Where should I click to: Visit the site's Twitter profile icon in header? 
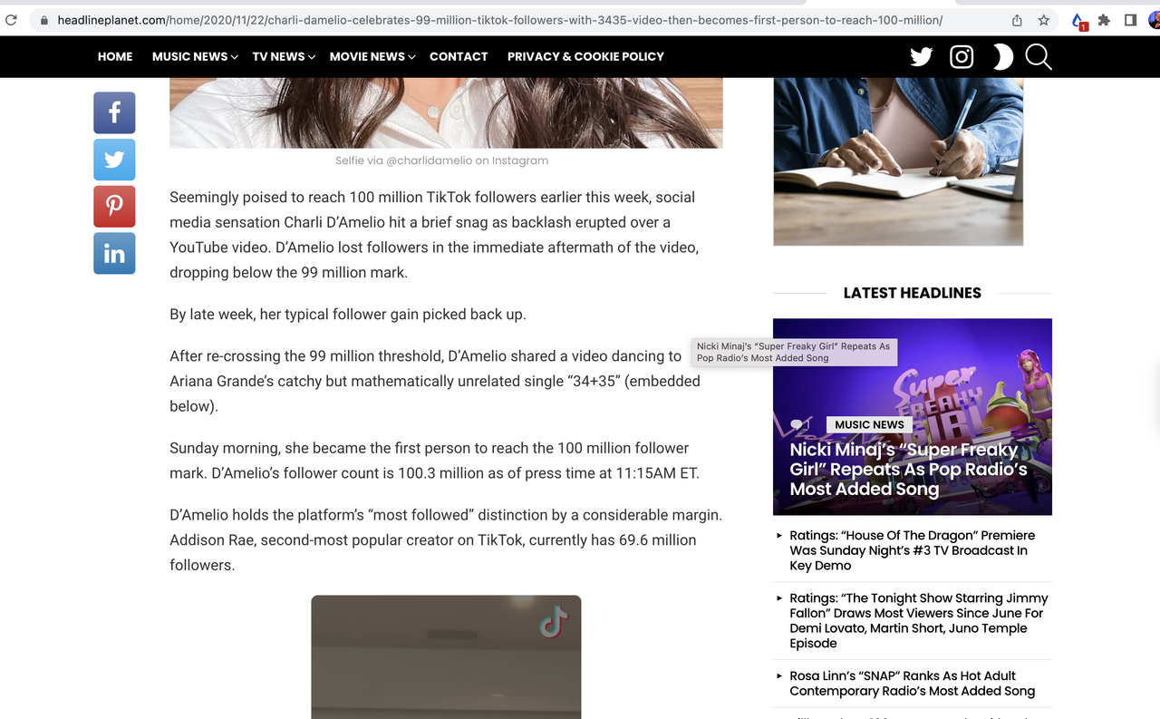click(922, 57)
